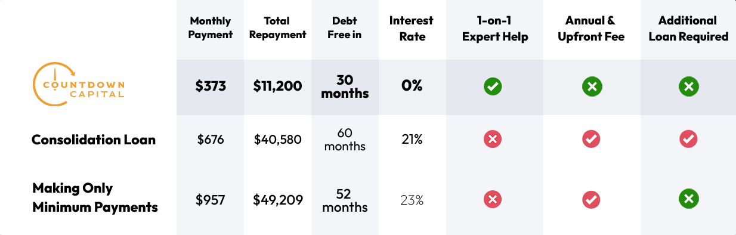Click red X for Consolidation Loan expert help
The image size is (736, 235).
tap(493, 140)
